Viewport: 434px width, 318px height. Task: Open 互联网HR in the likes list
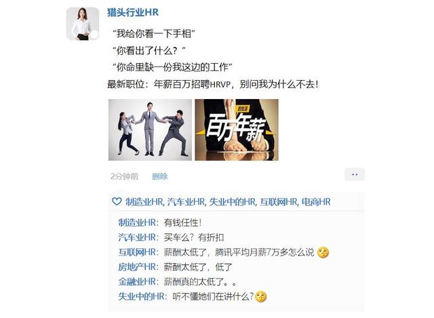tap(279, 202)
